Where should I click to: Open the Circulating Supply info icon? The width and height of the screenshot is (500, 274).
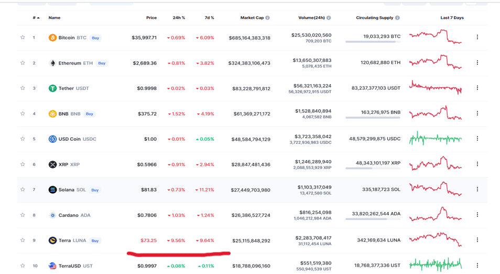(397, 18)
